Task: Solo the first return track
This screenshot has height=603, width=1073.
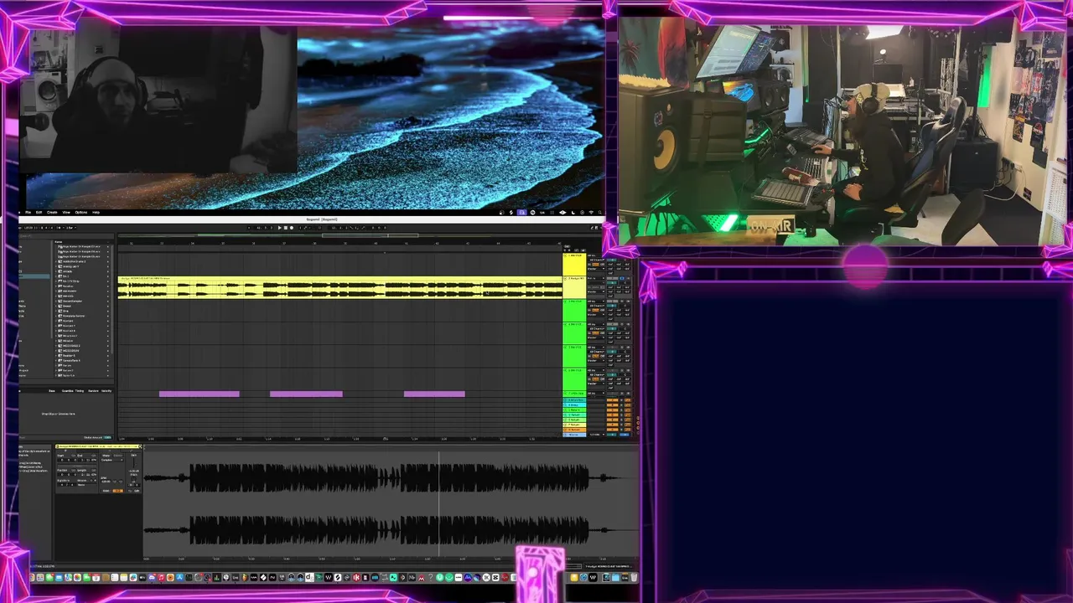Action: coord(621,400)
